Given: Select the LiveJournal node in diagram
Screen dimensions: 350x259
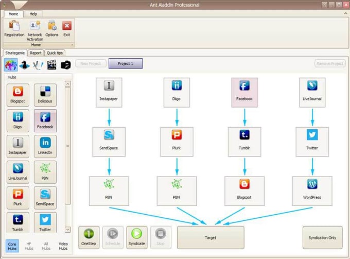Looking at the screenshot, I should click(312, 93).
